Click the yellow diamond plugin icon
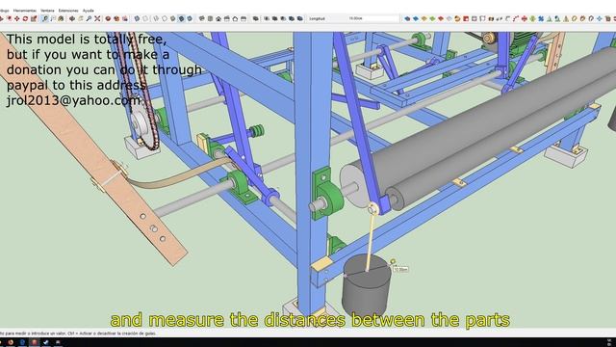616x347 pixels. pyautogui.click(x=423, y=18)
